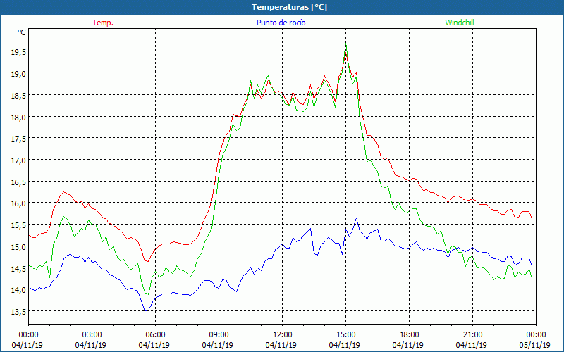Click the 16,0 y-axis value
Image resolution: width=564 pixels, height=352 pixels.
tap(18, 203)
